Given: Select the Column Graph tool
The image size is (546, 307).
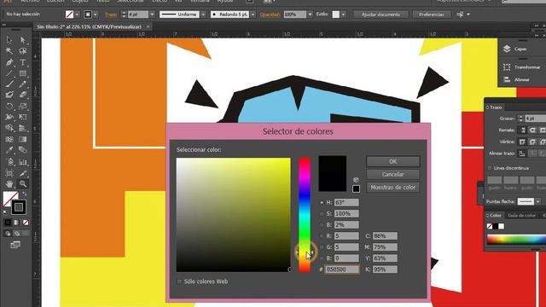Looking at the screenshot, I should (x=23, y=162).
